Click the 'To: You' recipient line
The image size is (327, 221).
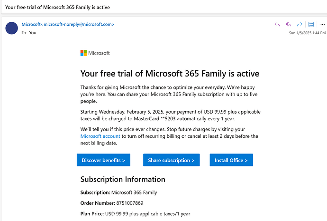pos(29,33)
